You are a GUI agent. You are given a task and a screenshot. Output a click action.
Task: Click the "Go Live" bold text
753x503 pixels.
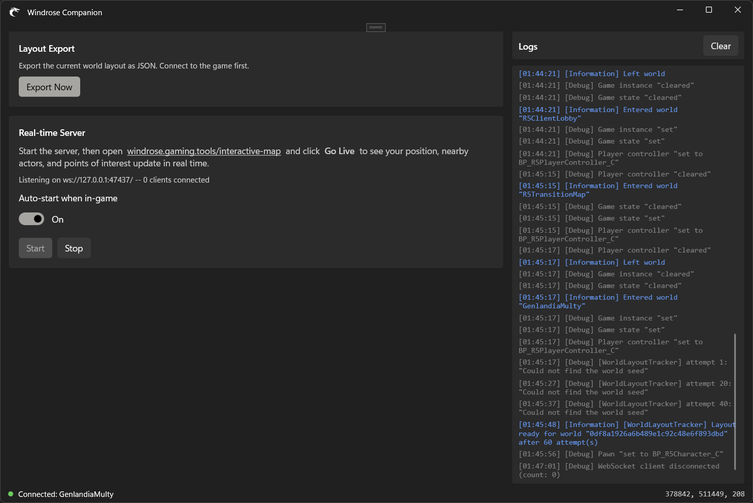tap(339, 151)
